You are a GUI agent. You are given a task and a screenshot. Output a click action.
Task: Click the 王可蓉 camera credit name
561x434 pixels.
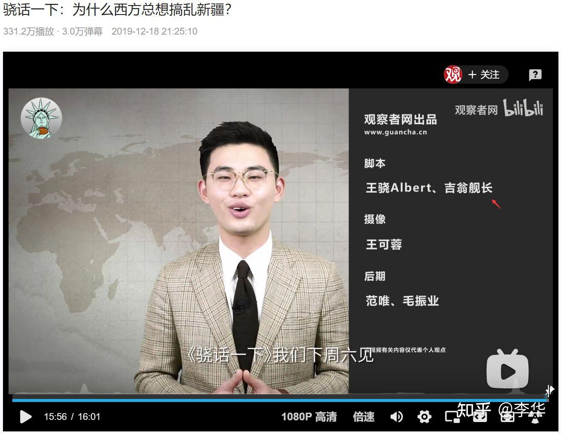pos(384,244)
